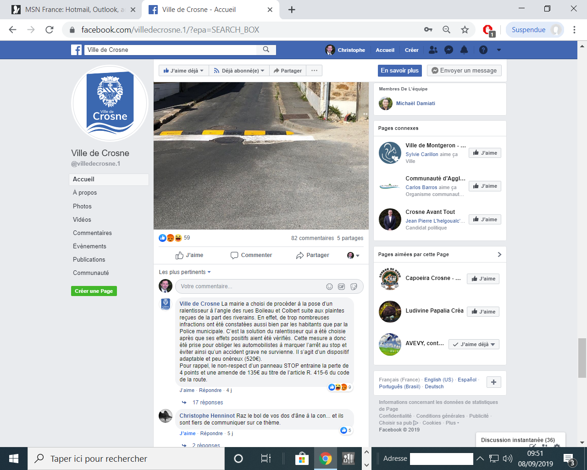
Task: Like Ville de Montgeron page
Action: coord(485,153)
